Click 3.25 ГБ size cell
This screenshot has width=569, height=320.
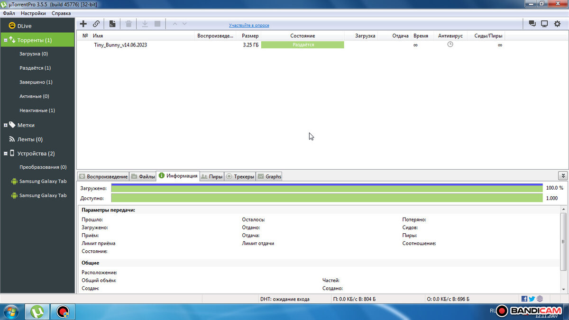pyautogui.click(x=251, y=45)
